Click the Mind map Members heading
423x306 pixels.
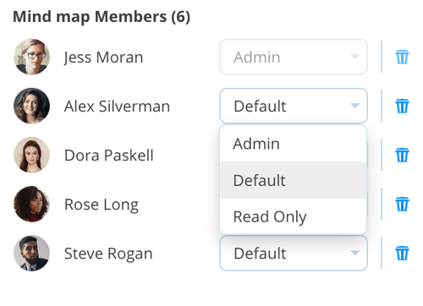coord(102,17)
